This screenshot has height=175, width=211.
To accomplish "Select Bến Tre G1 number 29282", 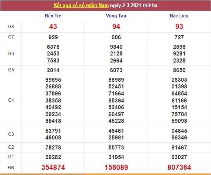I will [x=53, y=157].
